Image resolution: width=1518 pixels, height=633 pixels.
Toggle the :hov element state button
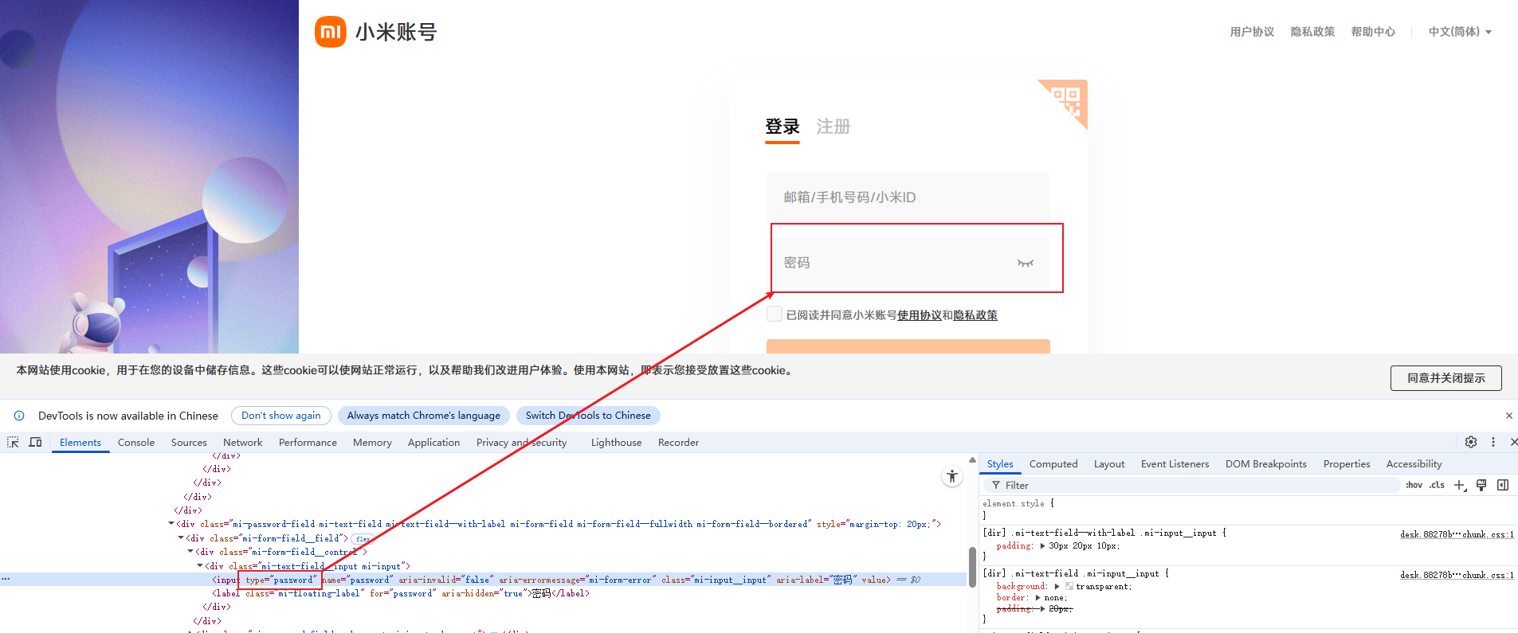tap(1414, 485)
